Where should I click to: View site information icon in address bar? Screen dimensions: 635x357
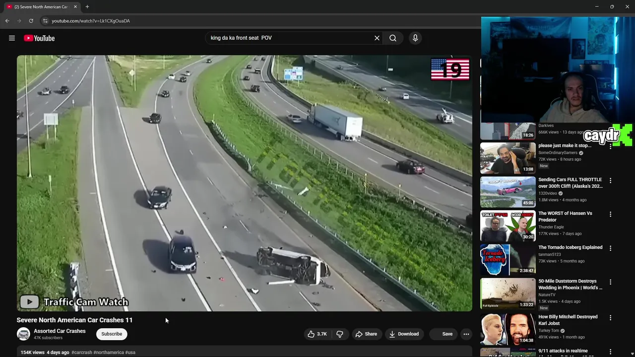pos(45,21)
